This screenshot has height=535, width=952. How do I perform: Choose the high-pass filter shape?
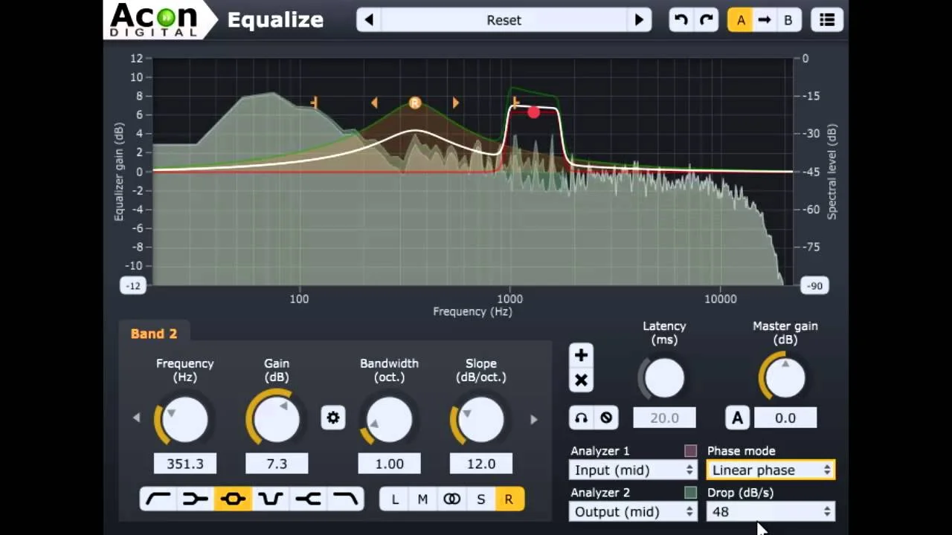coord(158,499)
